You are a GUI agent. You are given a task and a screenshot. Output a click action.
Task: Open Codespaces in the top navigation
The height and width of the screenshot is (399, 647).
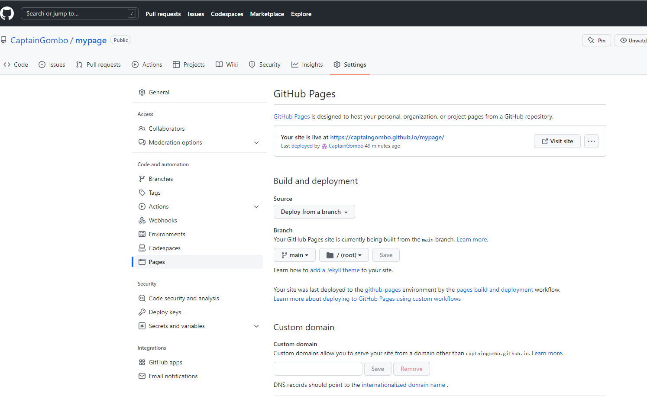(x=227, y=14)
